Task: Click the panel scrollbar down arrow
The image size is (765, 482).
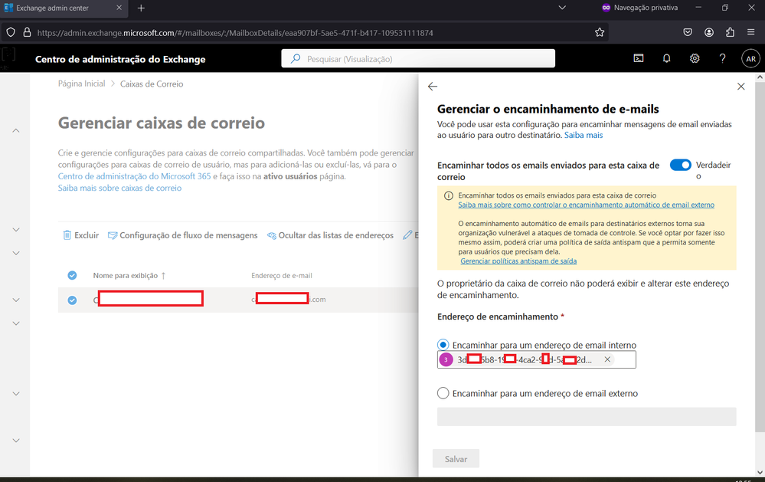Action: pyautogui.click(x=760, y=472)
